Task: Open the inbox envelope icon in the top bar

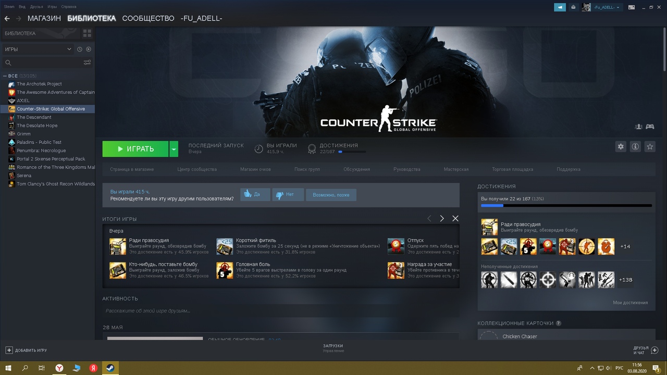Action: click(x=573, y=7)
